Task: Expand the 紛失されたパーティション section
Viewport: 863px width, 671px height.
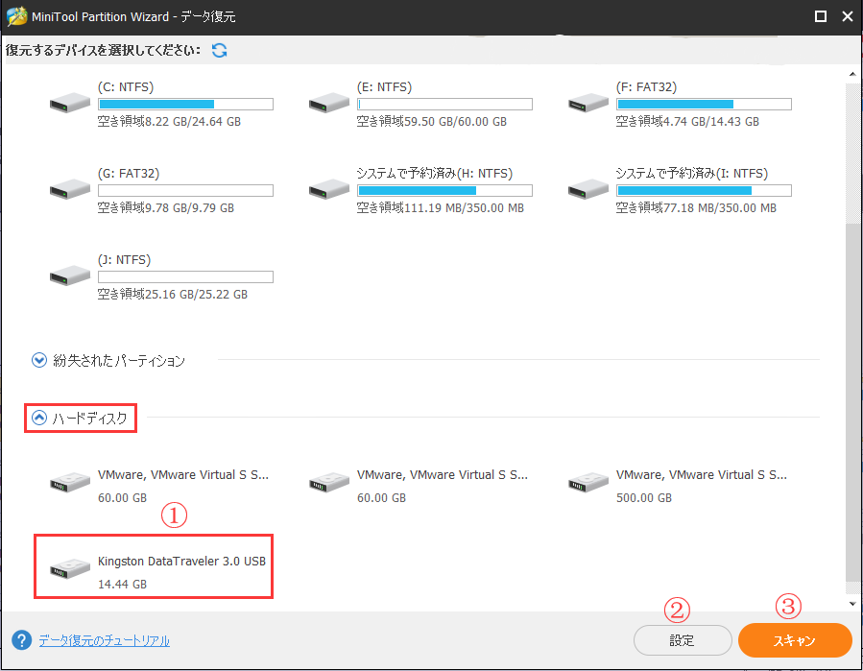Action: pyautogui.click(x=39, y=360)
